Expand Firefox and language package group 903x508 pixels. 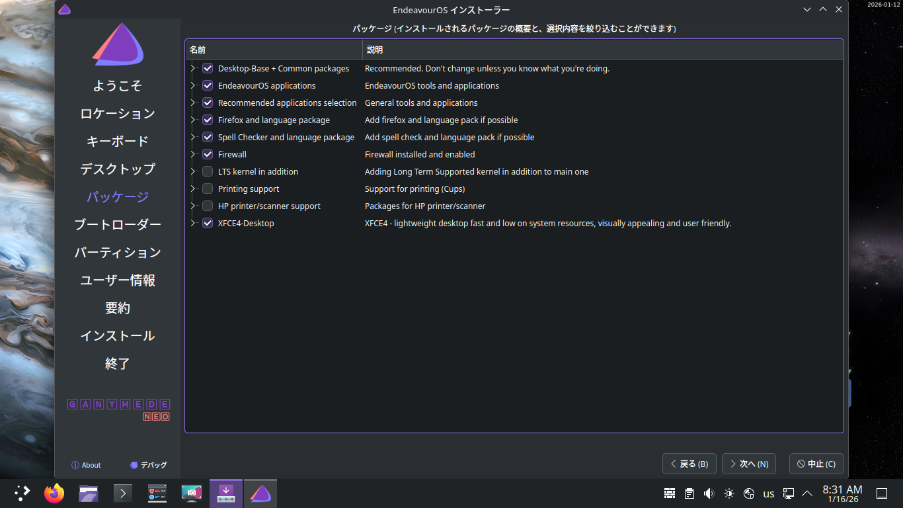click(194, 120)
